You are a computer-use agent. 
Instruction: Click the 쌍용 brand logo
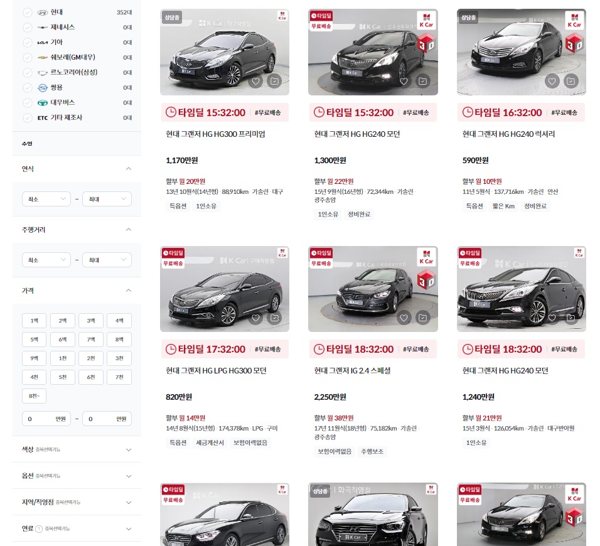43,88
